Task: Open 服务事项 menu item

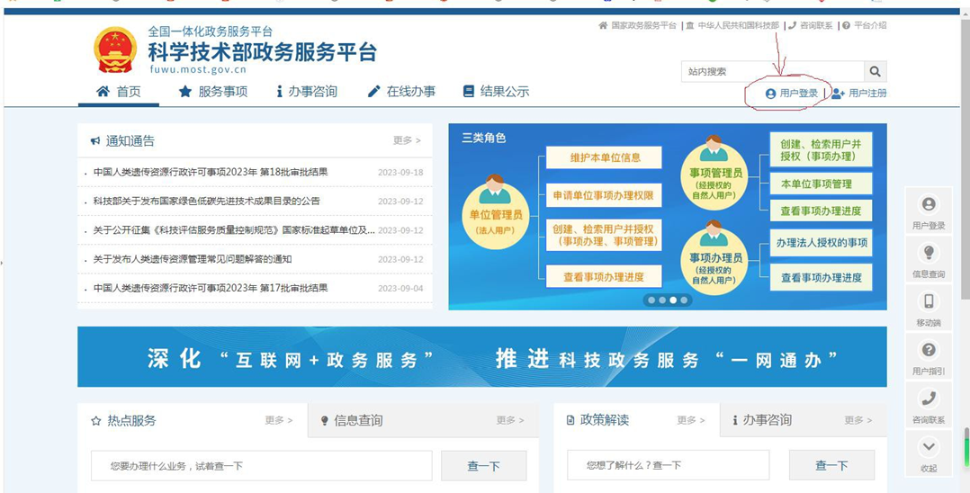Action: pos(212,92)
